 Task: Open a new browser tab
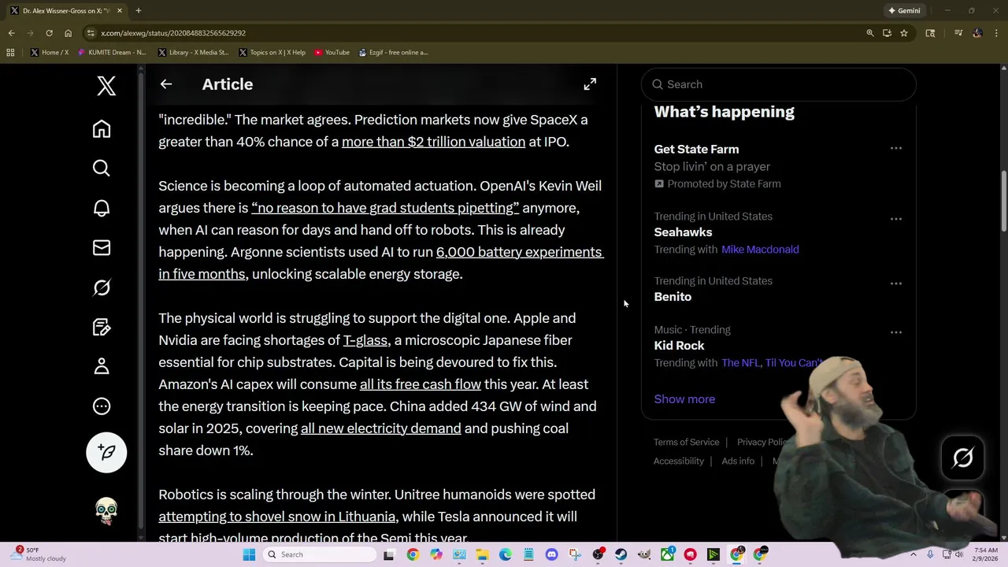(x=138, y=11)
